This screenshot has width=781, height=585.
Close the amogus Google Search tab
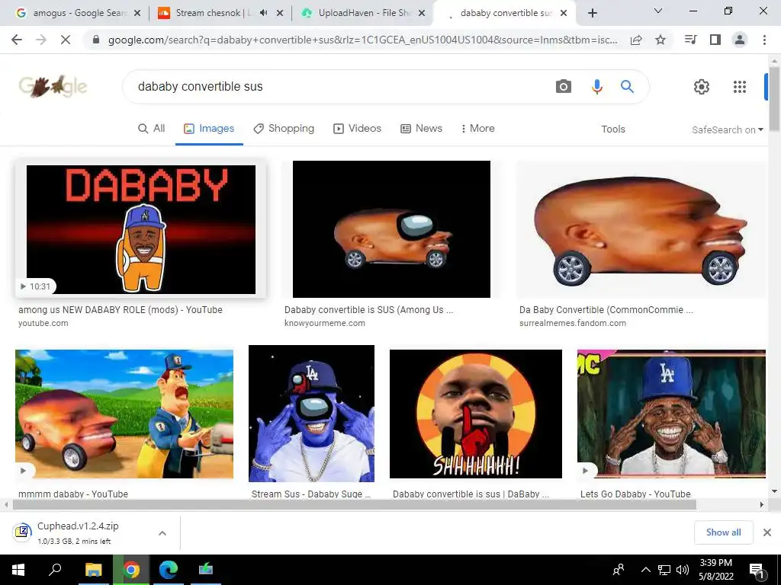[x=137, y=13]
